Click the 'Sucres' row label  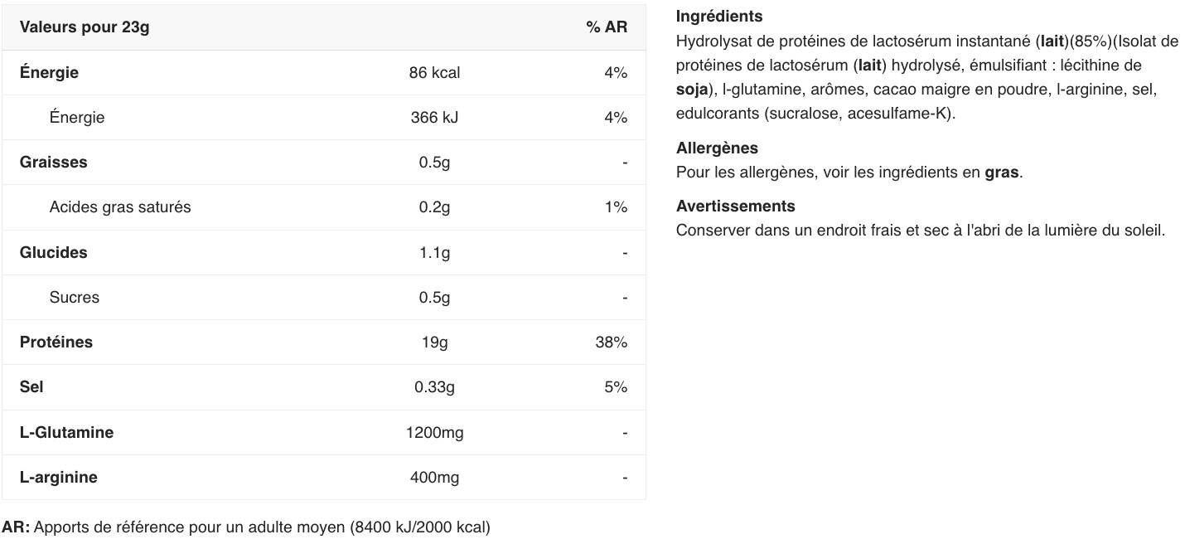(74, 298)
